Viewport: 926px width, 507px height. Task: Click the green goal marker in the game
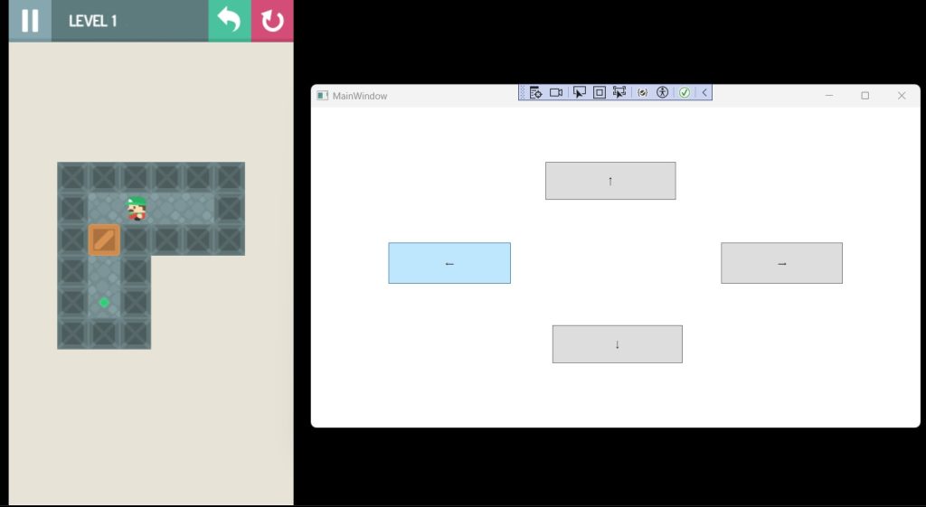(x=104, y=303)
